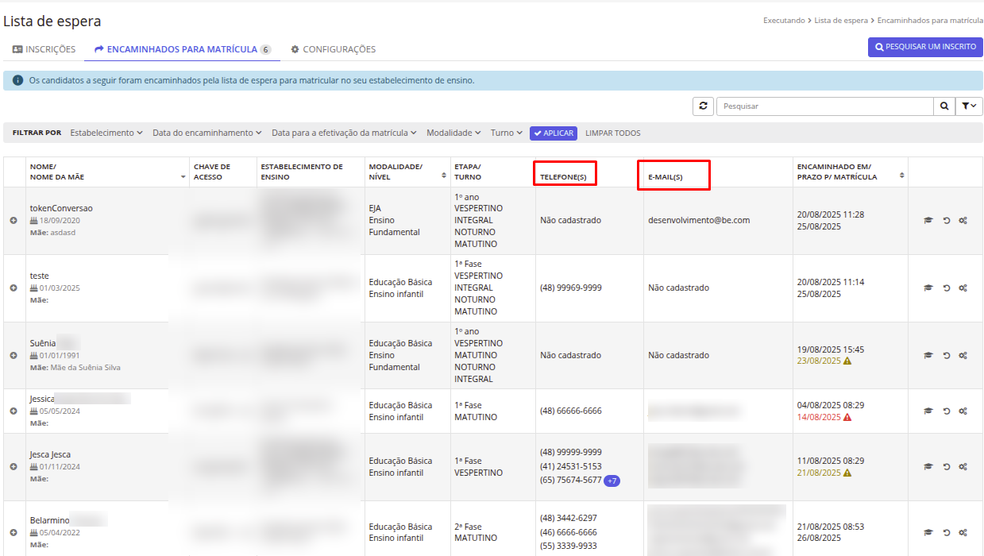
Task: Click phone number (41) 24531-5153
Action: pyautogui.click(x=571, y=467)
